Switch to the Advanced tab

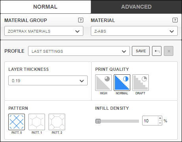click(x=136, y=7)
